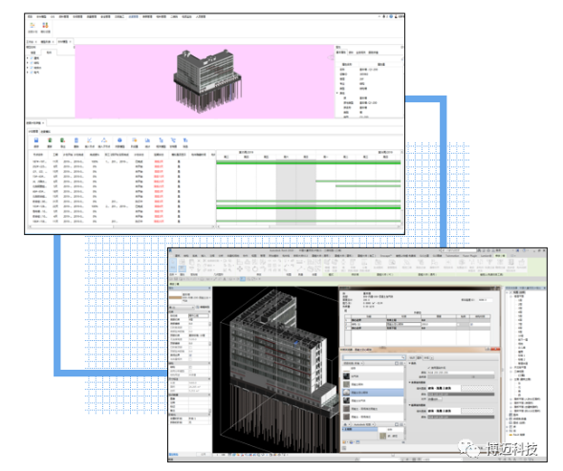Click the trash-can delete icon in the schedule toolbar

(76, 140)
